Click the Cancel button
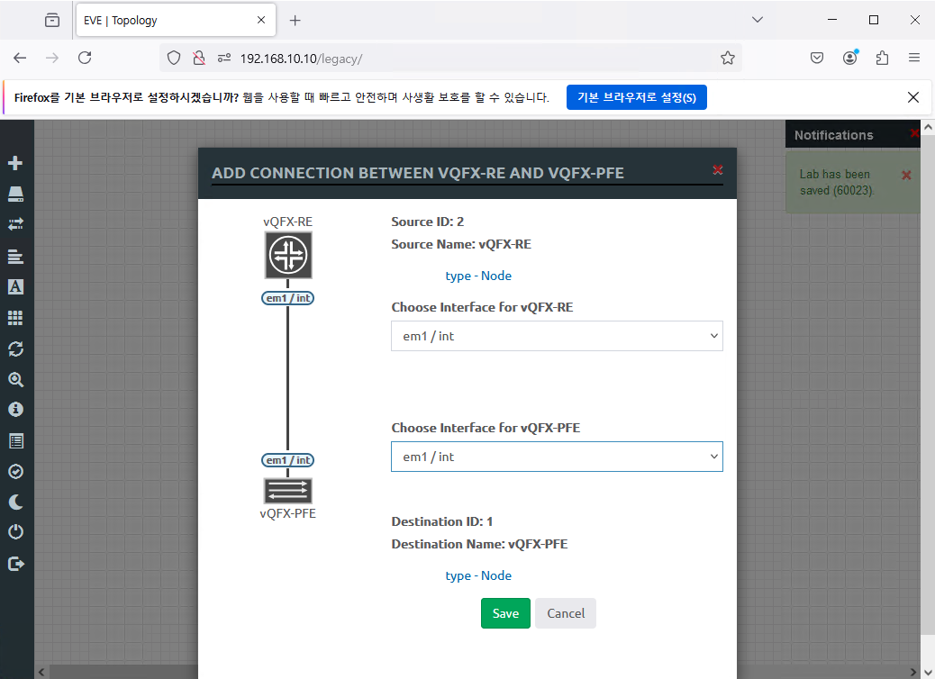935x679 pixels. [566, 613]
